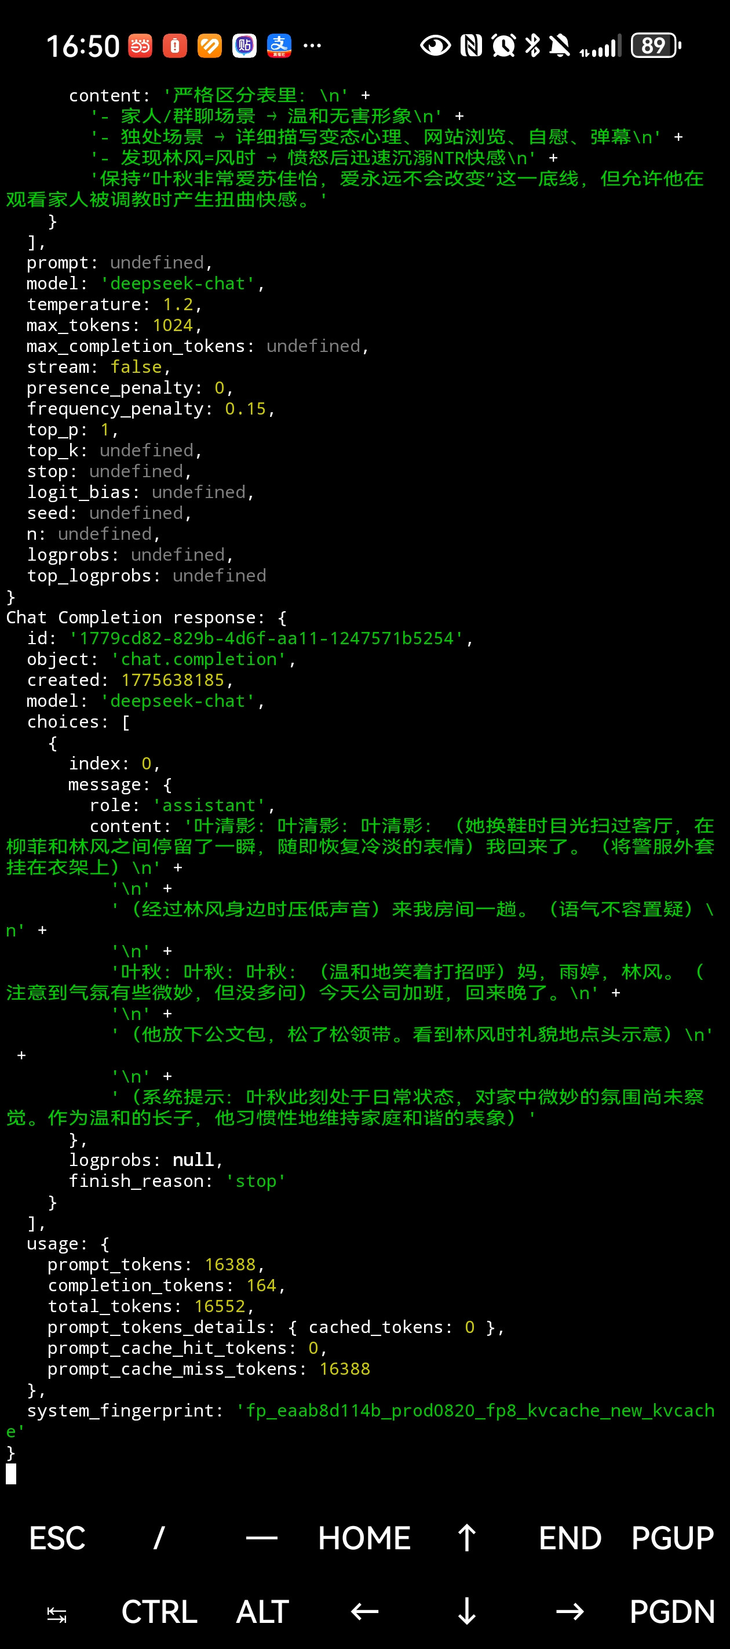Open the Weibo notification icon in the status bar
Image resolution: width=730 pixels, height=1649 pixels.
coord(140,45)
